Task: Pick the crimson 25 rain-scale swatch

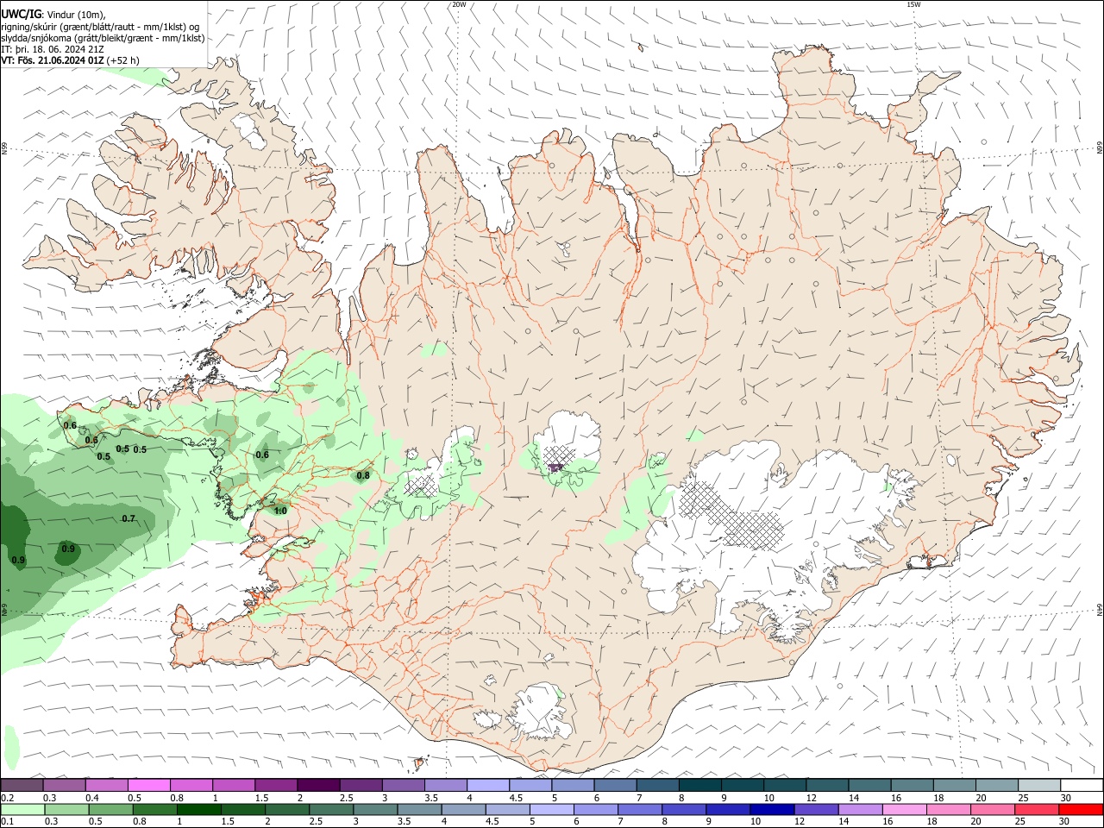Action: pos(1038,809)
